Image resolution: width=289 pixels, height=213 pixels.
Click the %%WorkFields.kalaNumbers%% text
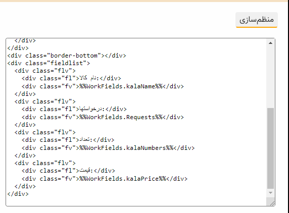coord(126,148)
